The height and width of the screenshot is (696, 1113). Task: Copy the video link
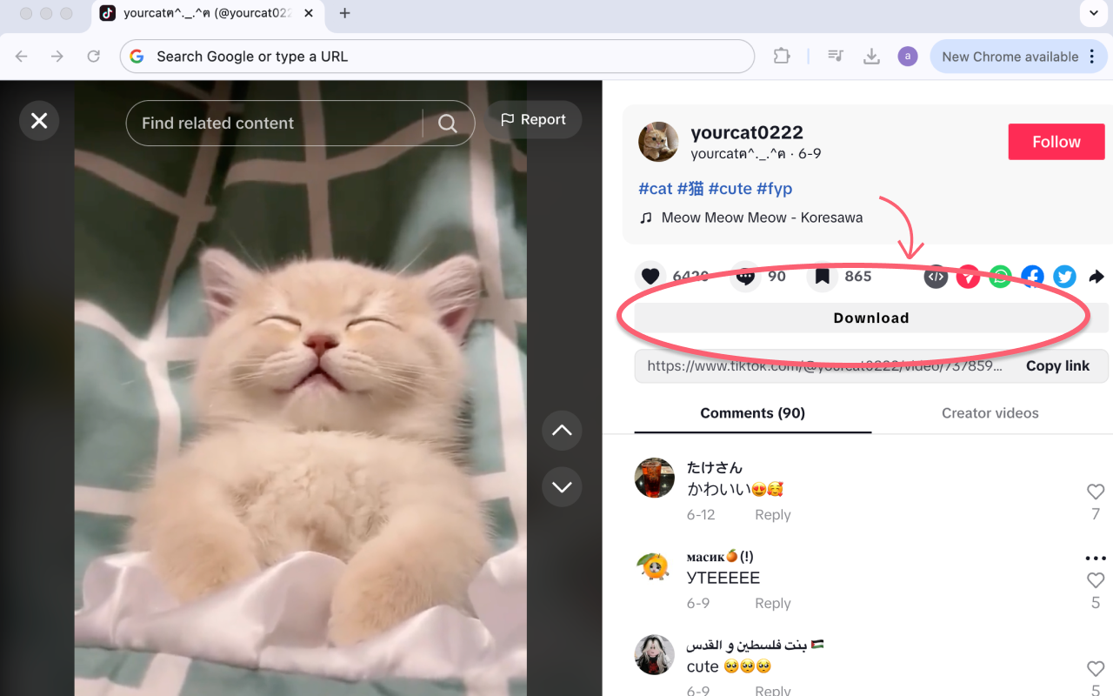click(x=1057, y=365)
